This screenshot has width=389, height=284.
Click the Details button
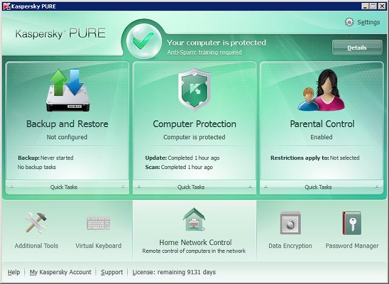click(357, 47)
